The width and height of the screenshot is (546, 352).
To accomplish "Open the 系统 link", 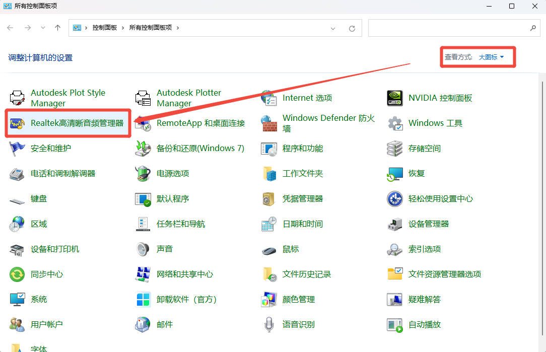I will point(39,300).
